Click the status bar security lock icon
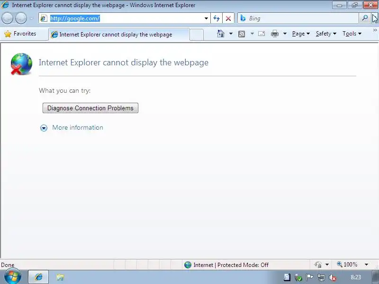 click(318, 265)
